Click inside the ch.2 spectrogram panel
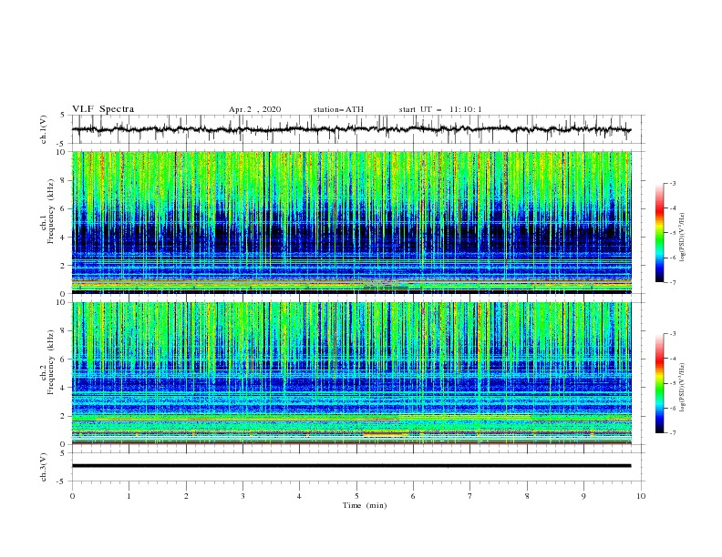The height and width of the screenshot is (557, 722). coord(351,373)
